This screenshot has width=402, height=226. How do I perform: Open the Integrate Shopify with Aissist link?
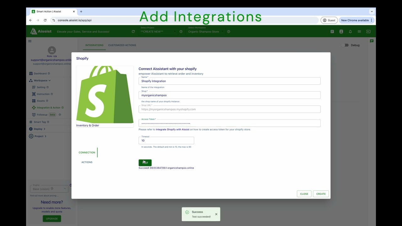coord(172,129)
